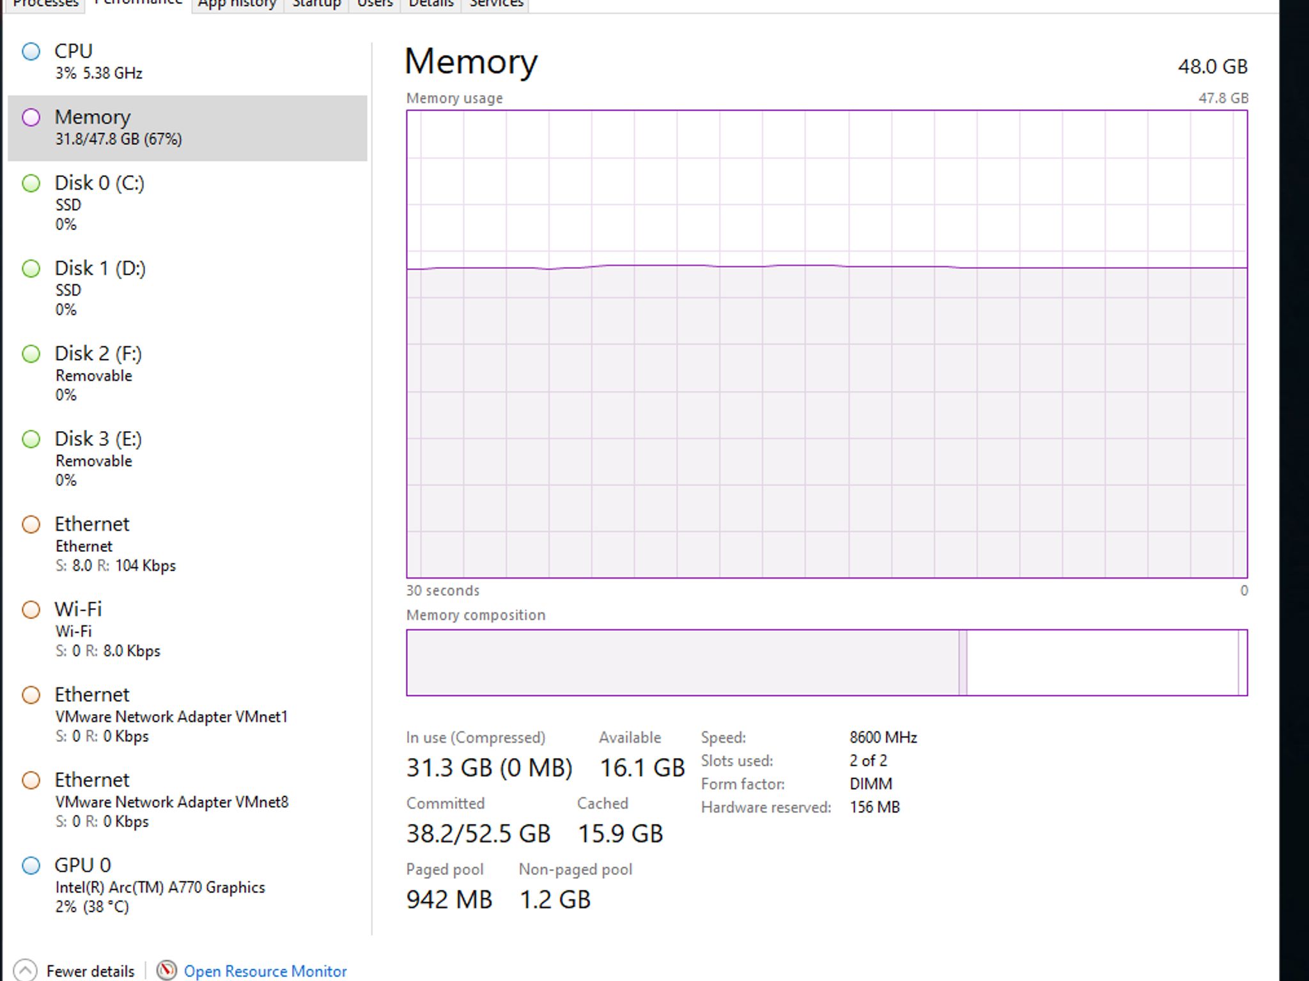Click the '15.9 GB' cached value
The height and width of the screenshot is (981, 1309).
click(620, 833)
